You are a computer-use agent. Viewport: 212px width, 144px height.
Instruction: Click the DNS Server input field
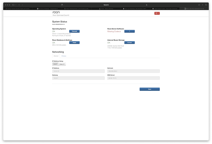pos(133,78)
